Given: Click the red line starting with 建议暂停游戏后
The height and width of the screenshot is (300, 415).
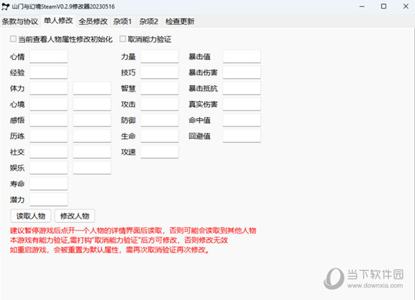Looking at the screenshot, I should point(133,230).
